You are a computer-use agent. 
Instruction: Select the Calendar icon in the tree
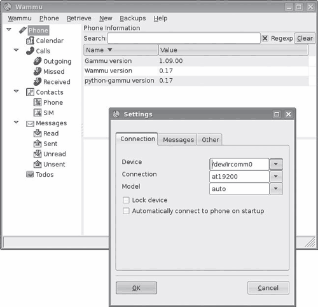click(30, 41)
